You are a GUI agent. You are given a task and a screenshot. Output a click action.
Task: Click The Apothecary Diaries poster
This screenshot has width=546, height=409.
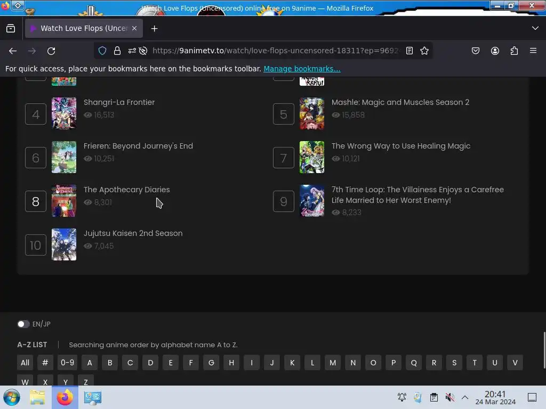pyautogui.click(x=64, y=201)
